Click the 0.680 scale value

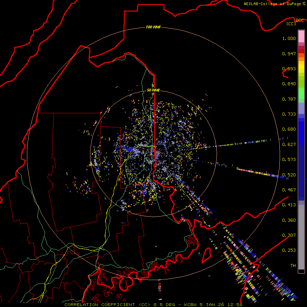[289, 129]
